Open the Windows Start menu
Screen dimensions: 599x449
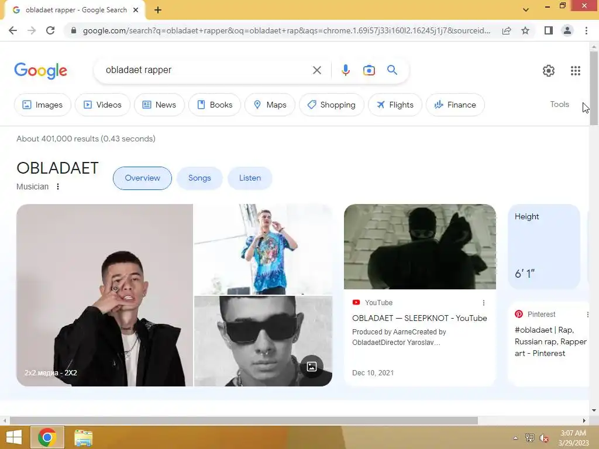[x=14, y=437]
